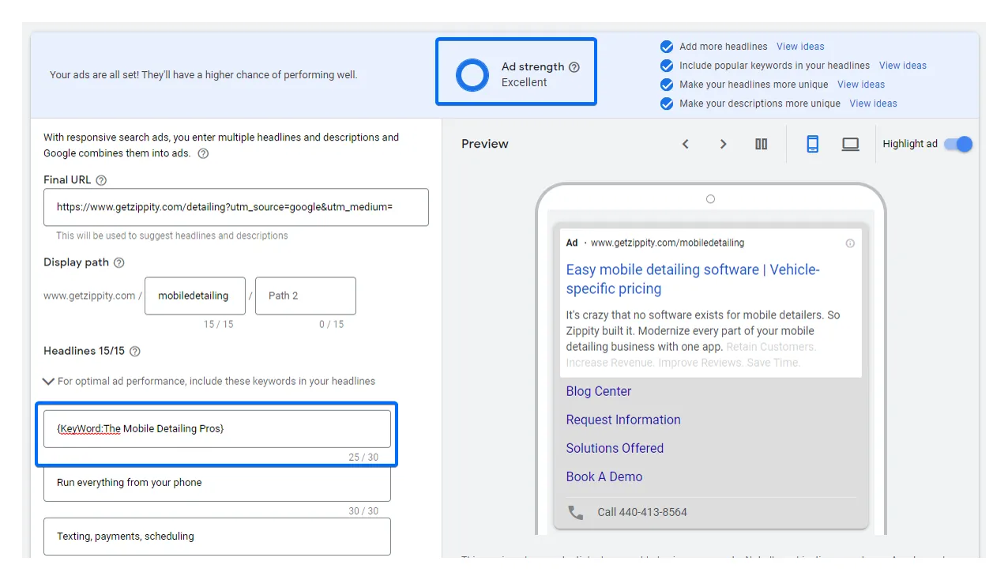Click checkmark beside Make your descriptions more unique

click(667, 104)
